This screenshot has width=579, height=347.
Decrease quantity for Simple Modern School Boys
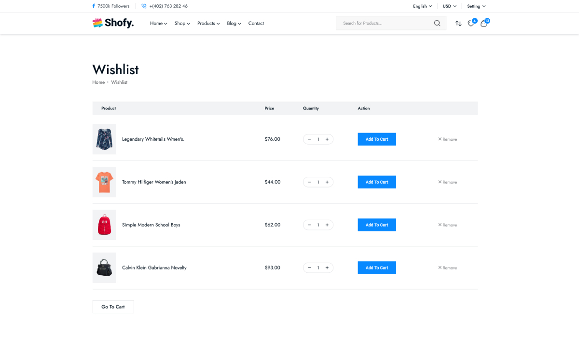point(309,225)
